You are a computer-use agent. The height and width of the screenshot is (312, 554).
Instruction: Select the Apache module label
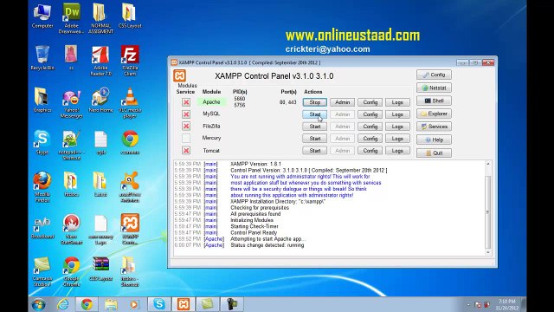click(211, 102)
